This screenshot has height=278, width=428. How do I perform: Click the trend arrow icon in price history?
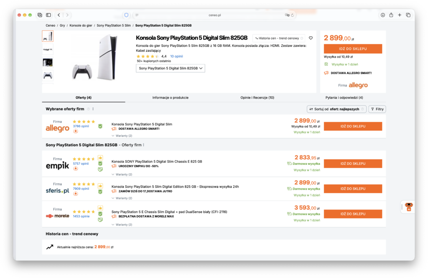(50, 247)
